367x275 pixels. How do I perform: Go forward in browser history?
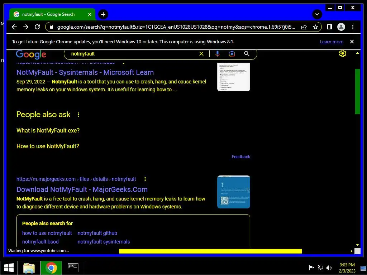(x=26, y=27)
